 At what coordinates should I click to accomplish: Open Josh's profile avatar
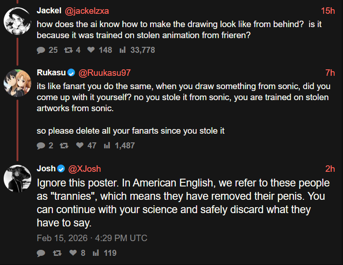click(17, 179)
